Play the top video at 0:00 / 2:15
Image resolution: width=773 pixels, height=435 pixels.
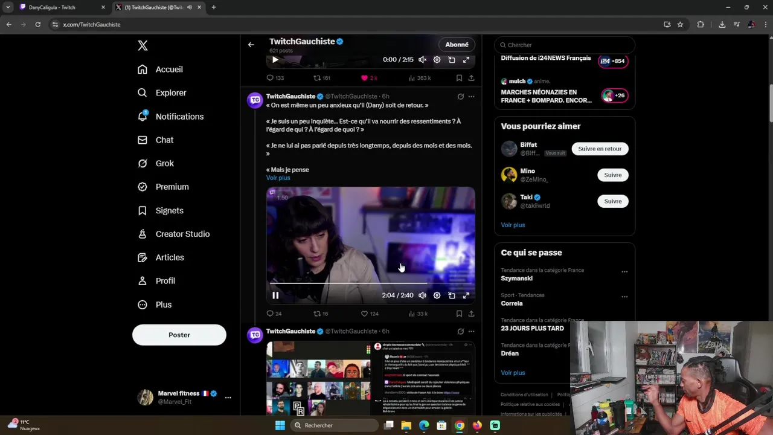click(275, 60)
